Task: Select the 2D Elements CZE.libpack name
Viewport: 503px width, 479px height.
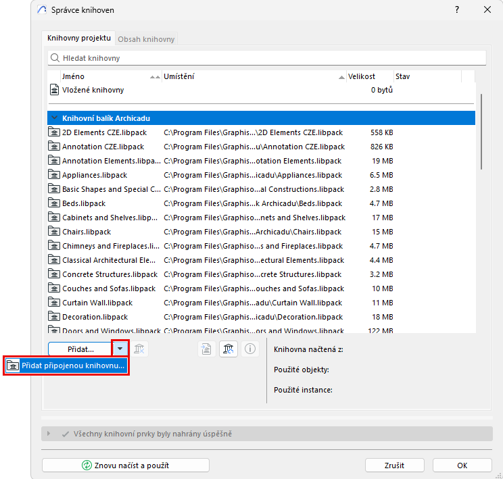Action: point(104,132)
